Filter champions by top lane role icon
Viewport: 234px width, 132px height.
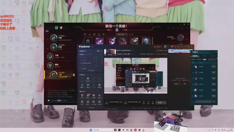point(85,34)
